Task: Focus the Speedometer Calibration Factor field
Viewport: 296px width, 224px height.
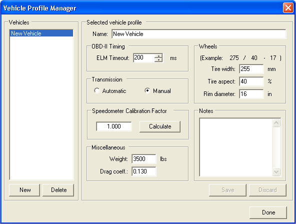Action: point(114,126)
